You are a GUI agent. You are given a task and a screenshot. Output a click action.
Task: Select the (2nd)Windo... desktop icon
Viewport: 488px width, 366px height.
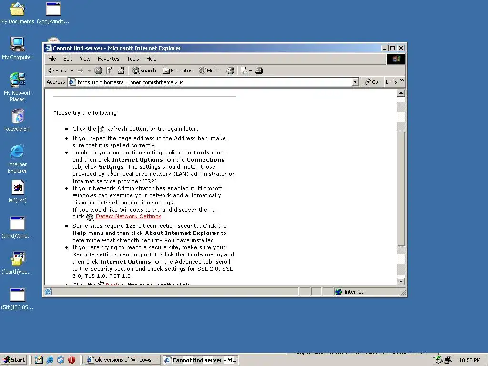(53, 13)
